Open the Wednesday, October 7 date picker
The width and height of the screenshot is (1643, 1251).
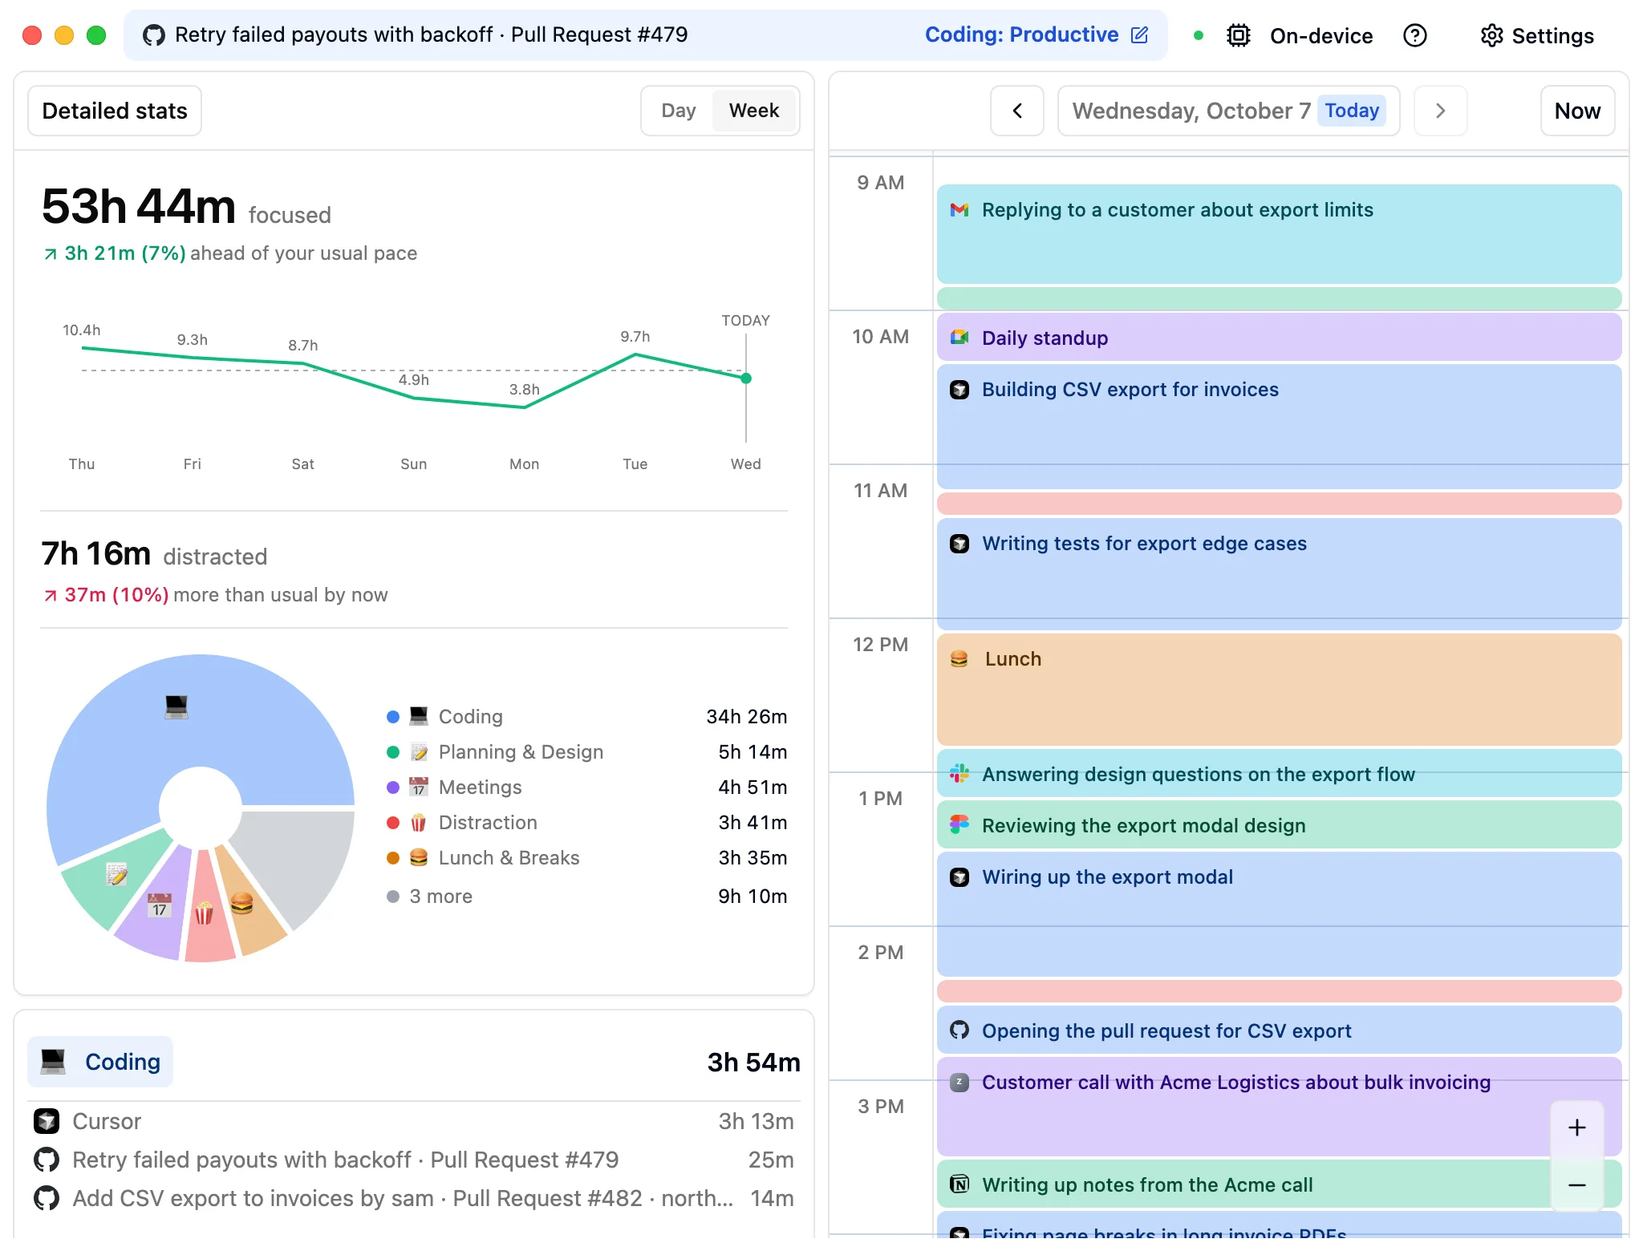1229,111
